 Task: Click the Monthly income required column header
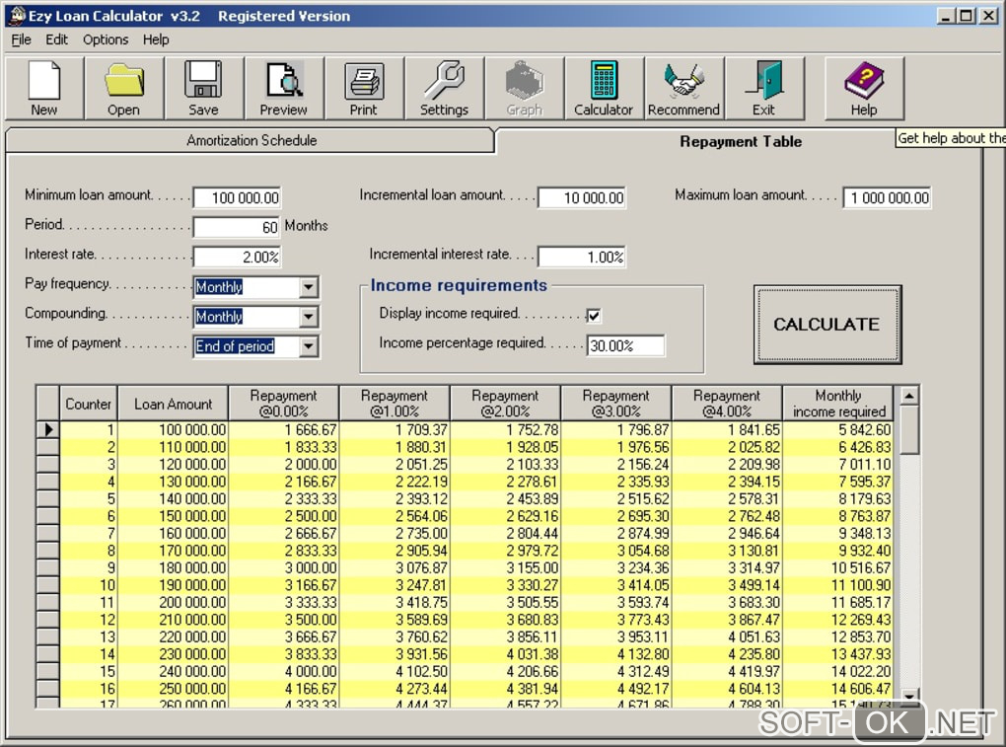click(838, 404)
